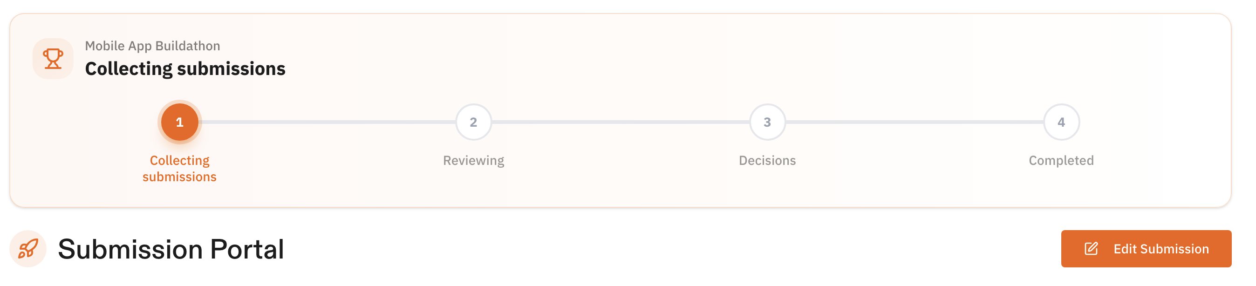This screenshot has width=1256, height=286.
Task: Click progress line between steps 1 and 2
Action: [327, 123]
